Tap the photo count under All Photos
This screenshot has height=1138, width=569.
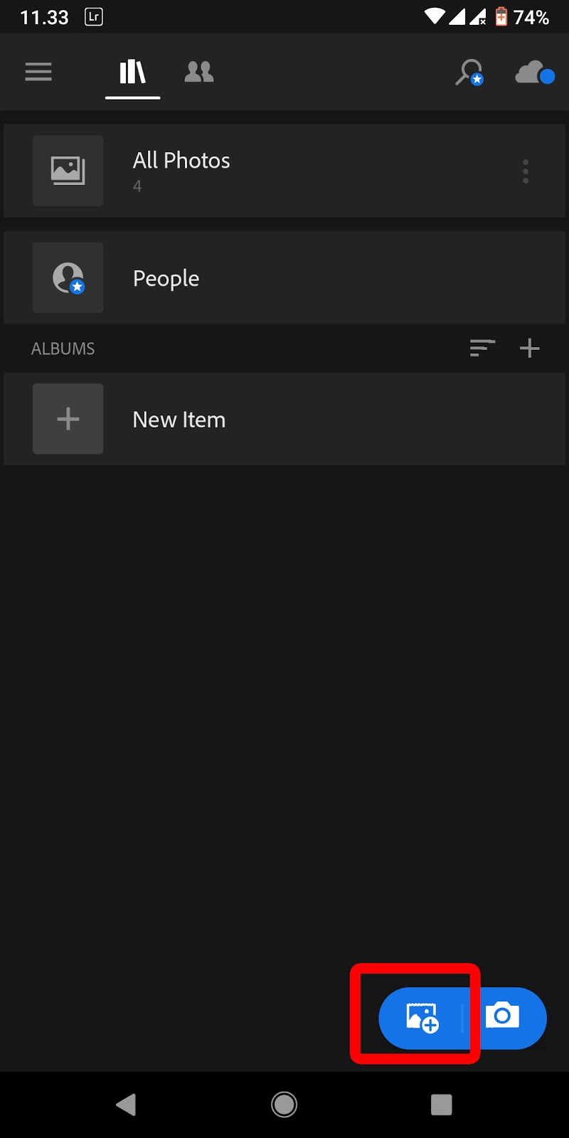click(137, 186)
